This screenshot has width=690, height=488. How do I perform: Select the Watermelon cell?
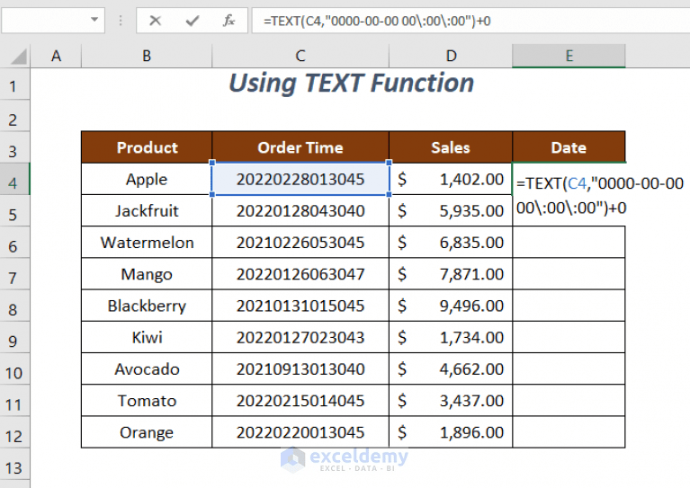147,243
